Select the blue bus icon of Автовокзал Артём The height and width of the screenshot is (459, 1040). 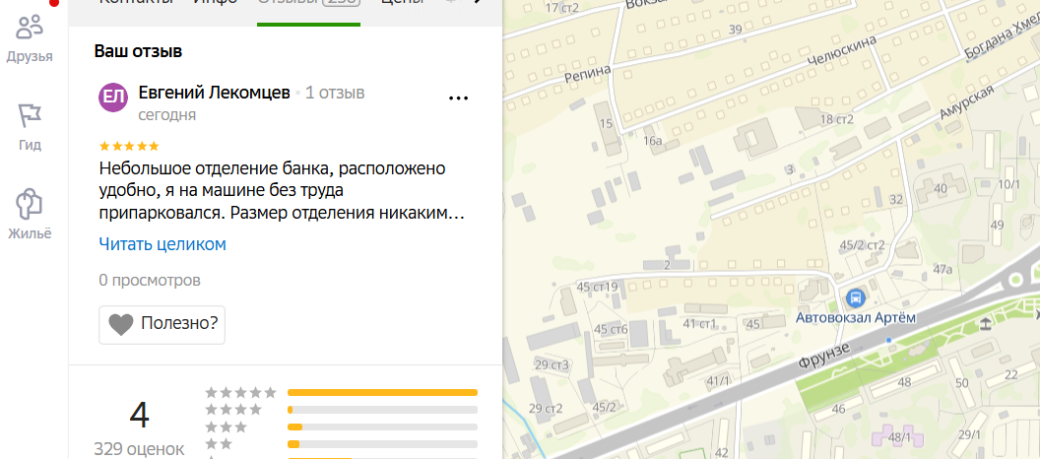pyautogui.click(x=856, y=297)
